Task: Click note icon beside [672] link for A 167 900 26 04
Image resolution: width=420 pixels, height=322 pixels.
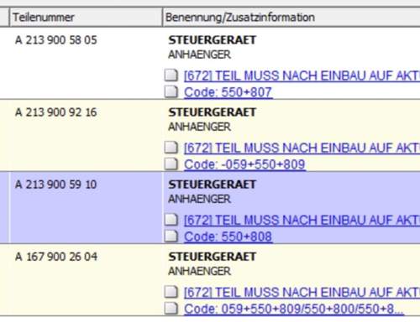Action: pos(171,292)
